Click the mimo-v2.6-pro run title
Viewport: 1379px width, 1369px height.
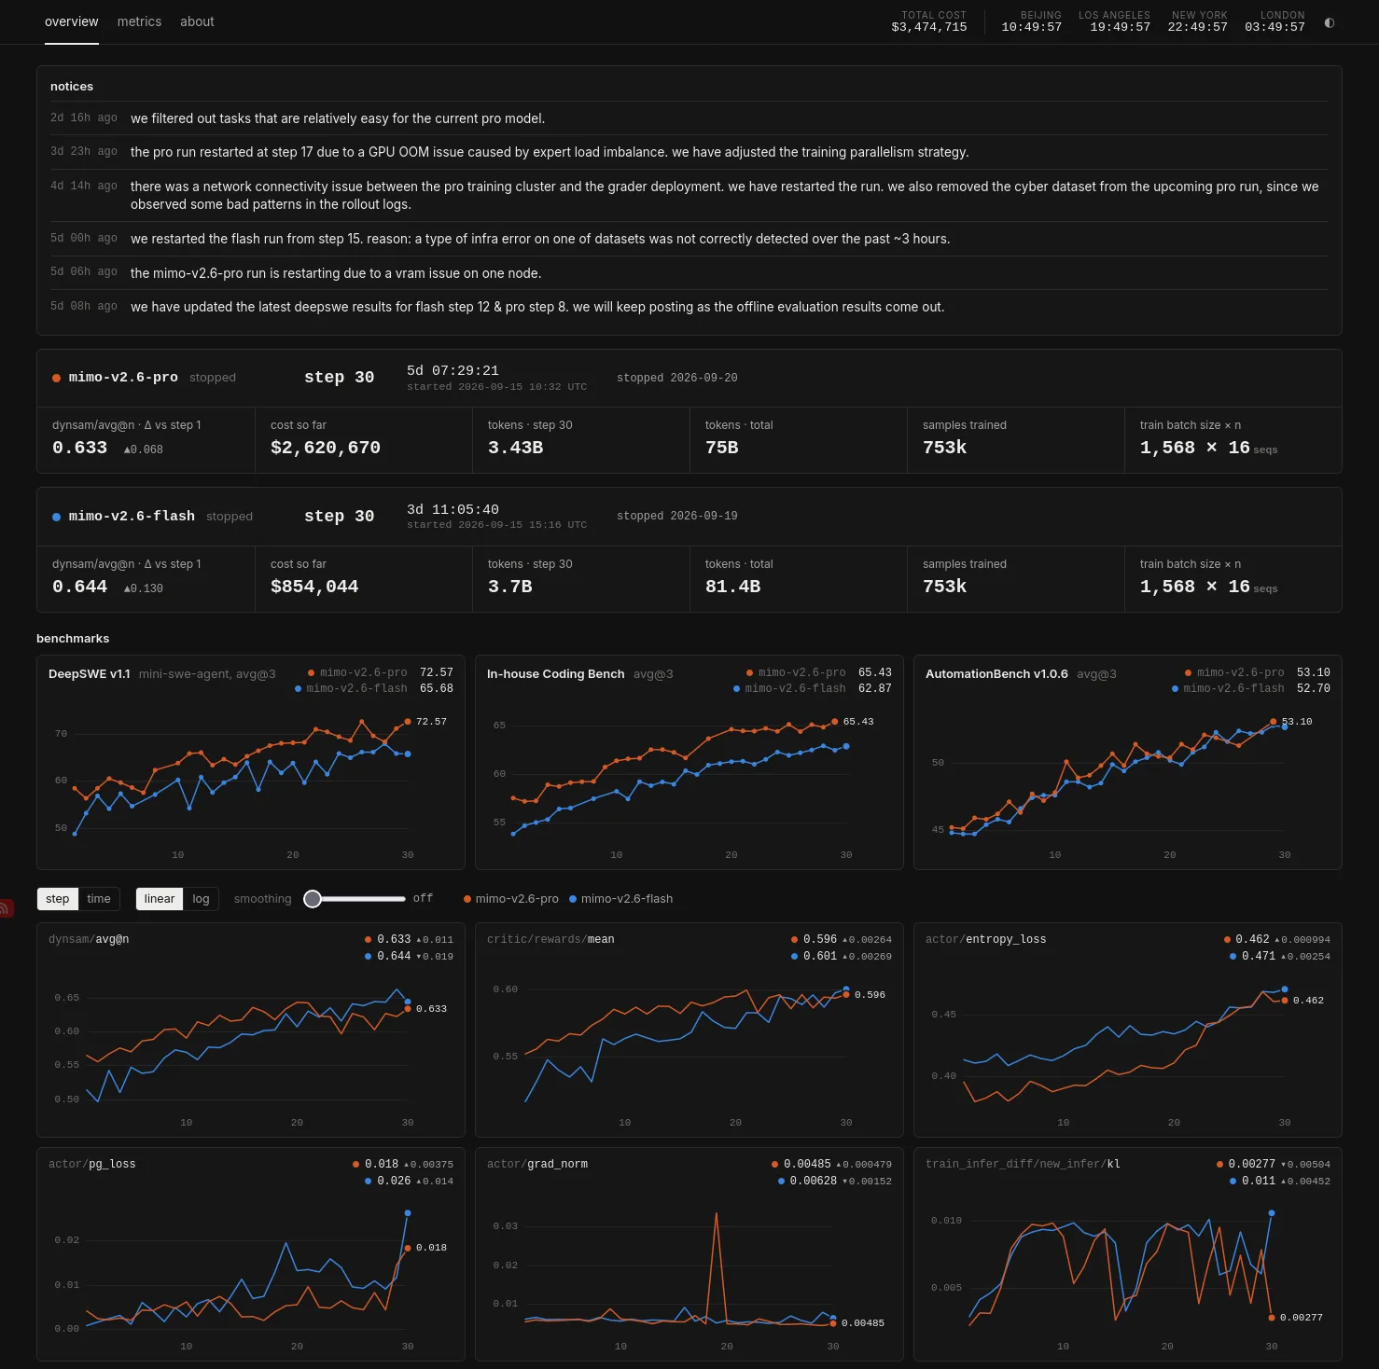click(x=123, y=378)
